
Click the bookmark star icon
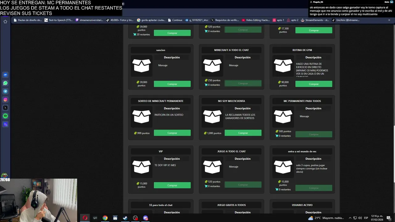pos(5,22)
